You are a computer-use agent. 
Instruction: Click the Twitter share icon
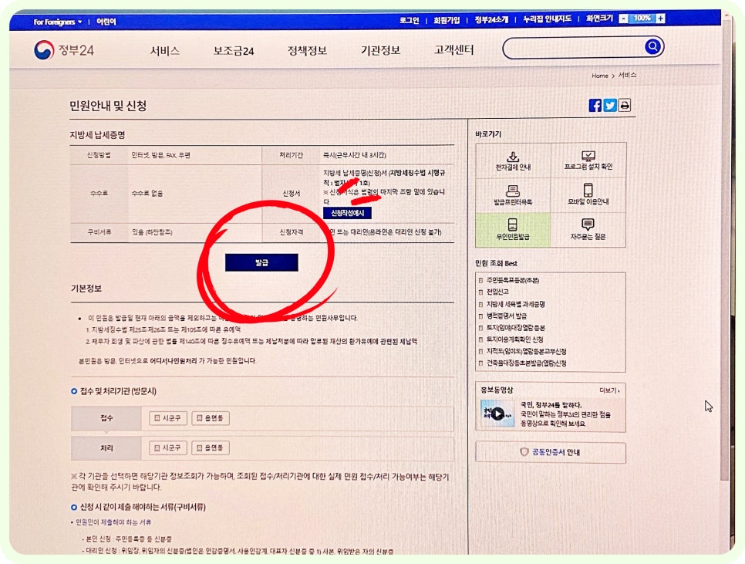click(609, 106)
